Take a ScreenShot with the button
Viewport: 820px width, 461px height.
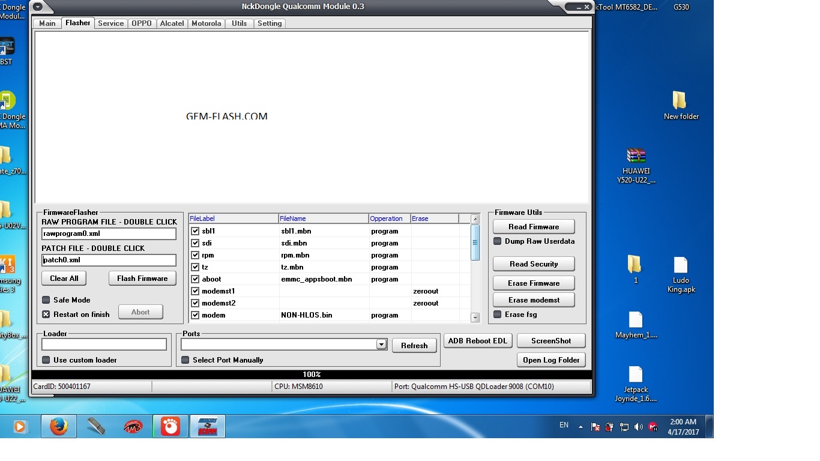[x=551, y=341]
